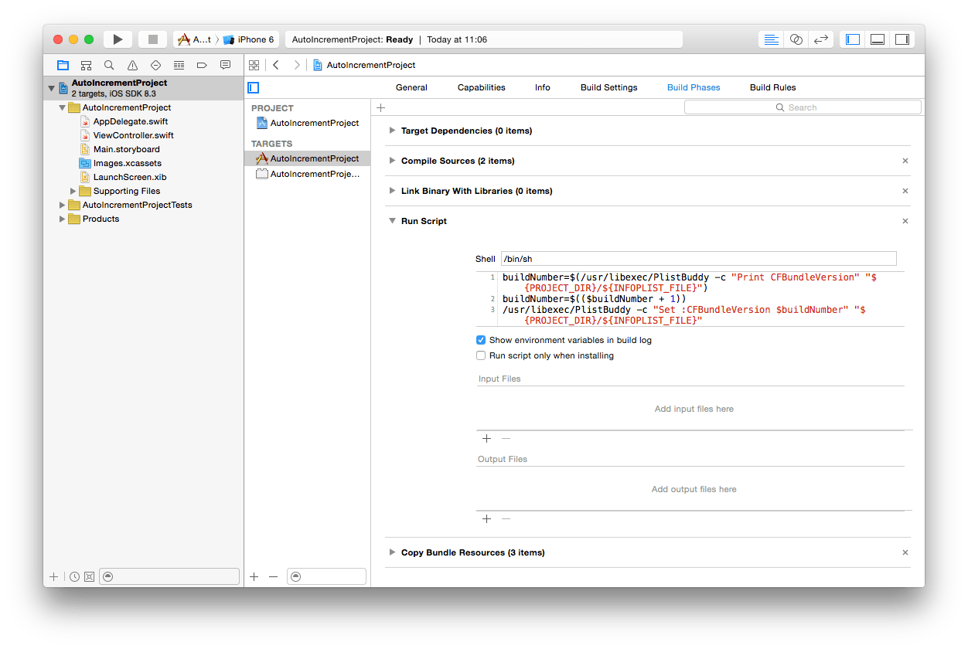Choose the iPhone 6 run destination
This screenshot has height=649, width=968.
coord(248,39)
